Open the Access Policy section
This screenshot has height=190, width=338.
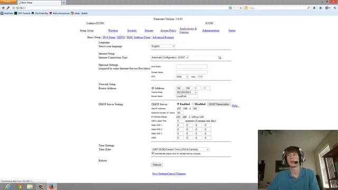click(x=168, y=31)
